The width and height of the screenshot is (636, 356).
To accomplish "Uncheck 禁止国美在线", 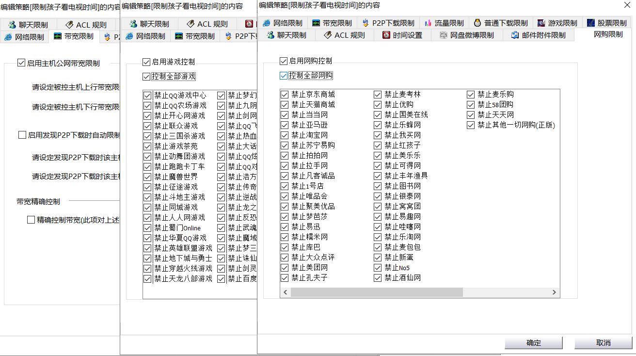I will [x=378, y=115].
